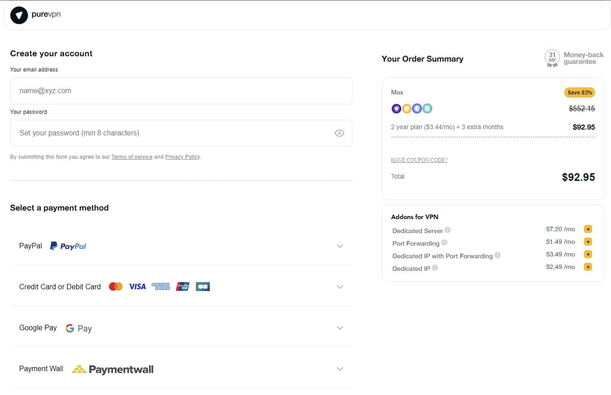
Task: Add the Port Forwarding addon
Action: 588,242
